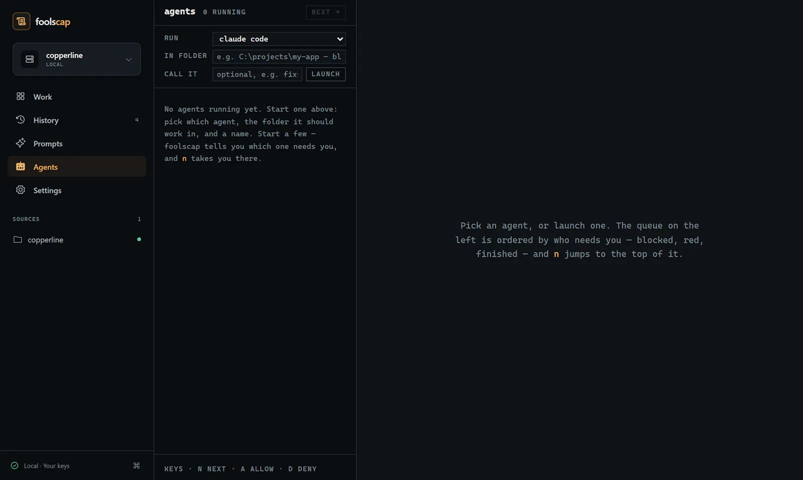
Task: Click the copperline server icon
Action: point(30,59)
